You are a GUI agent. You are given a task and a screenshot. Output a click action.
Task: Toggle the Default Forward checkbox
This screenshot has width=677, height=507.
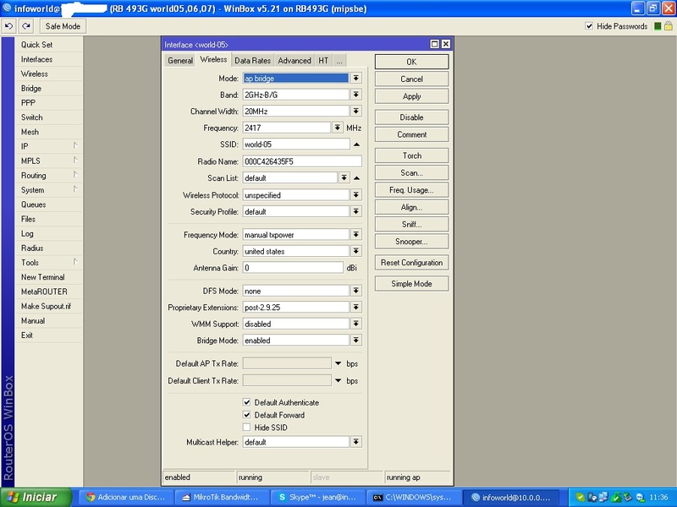coord(246,415)
